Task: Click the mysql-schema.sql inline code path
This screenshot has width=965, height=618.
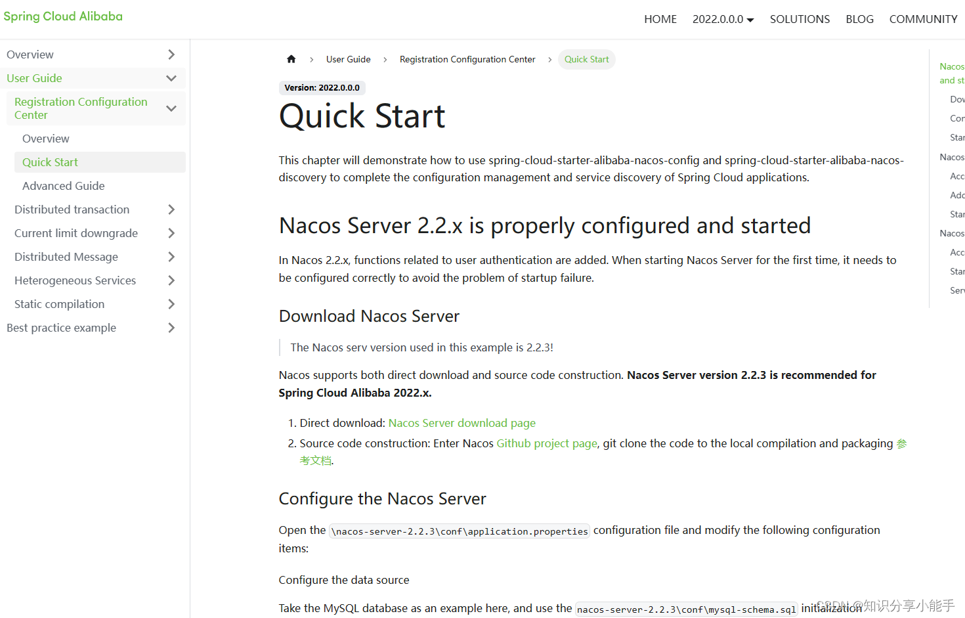Action: click(x=687, y=609)
